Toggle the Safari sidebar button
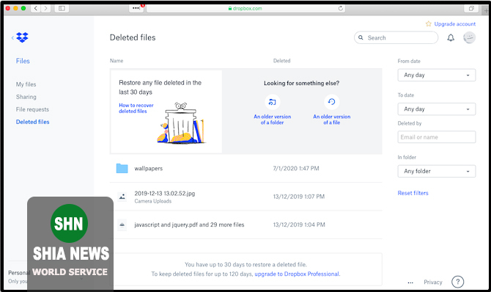 [62, 8]
